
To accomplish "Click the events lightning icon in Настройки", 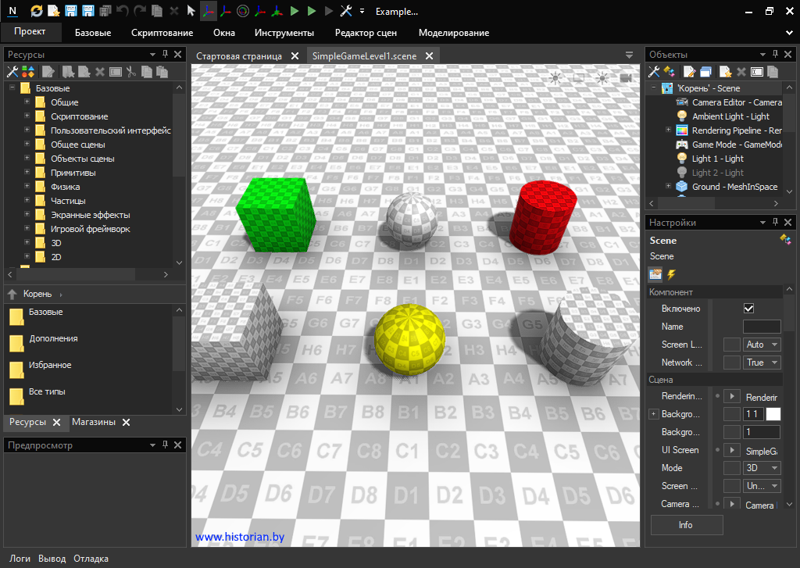I will tap(671, 274).
